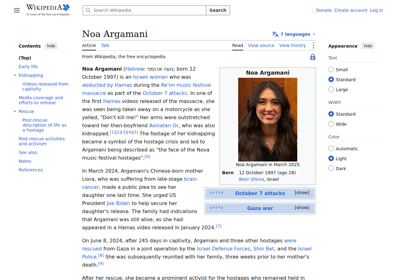Click the Wikipedia logo
This screenshot has height=280, width=398.
coord(48,10)
